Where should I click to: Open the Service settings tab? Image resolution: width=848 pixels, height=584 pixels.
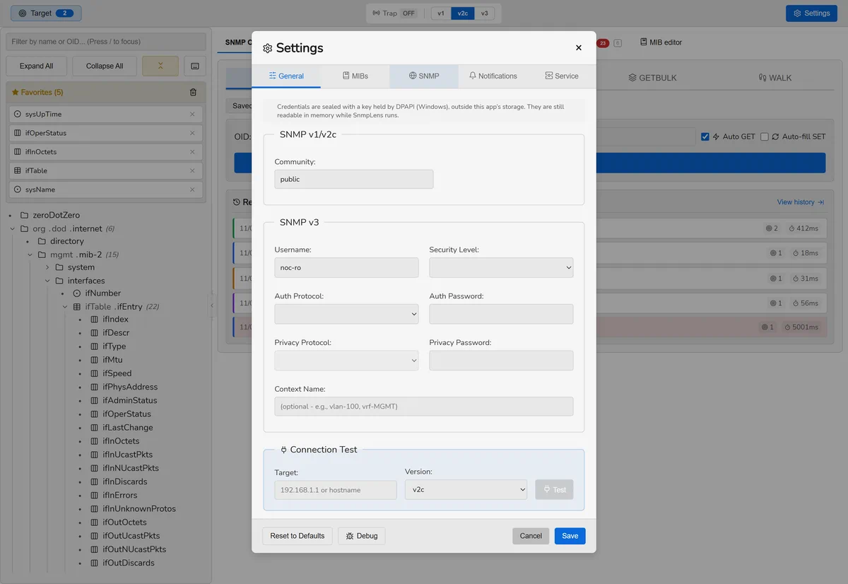562,76
